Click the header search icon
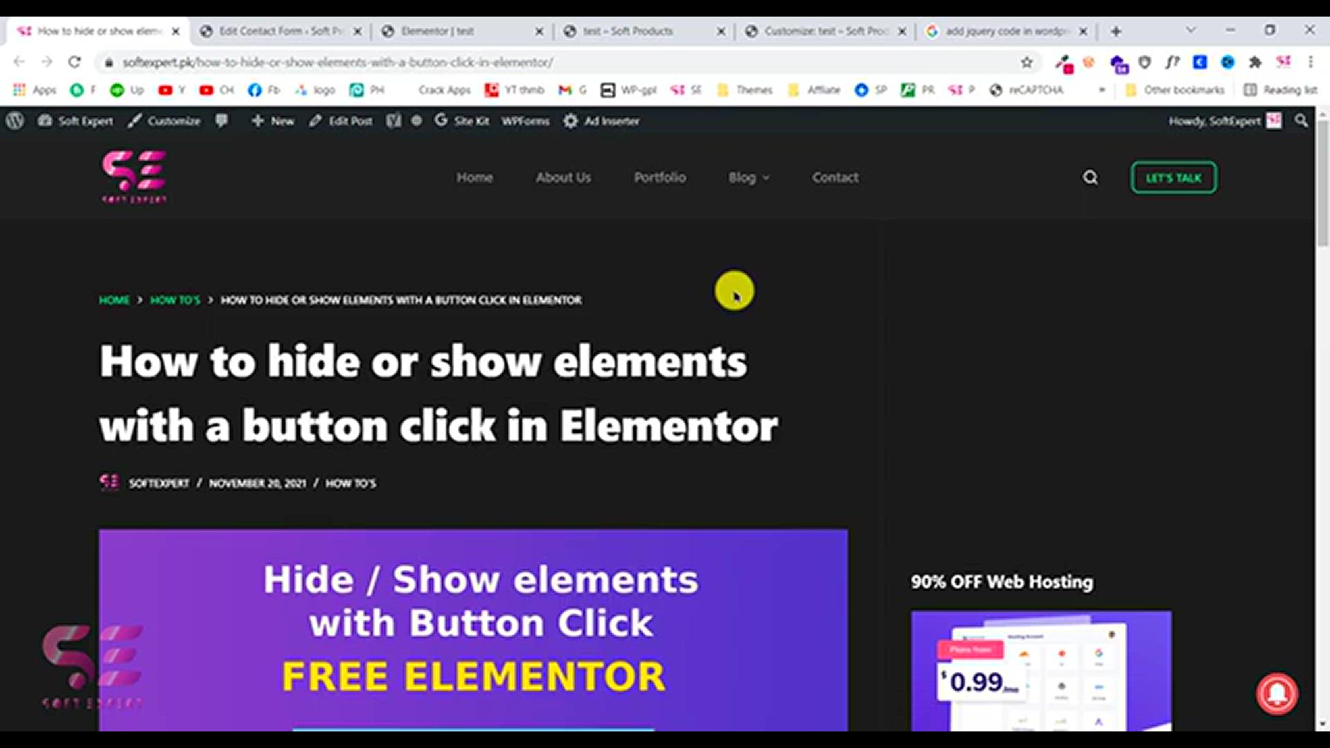Screen dimensions: 1330x748 click(x=1090, y=178)
